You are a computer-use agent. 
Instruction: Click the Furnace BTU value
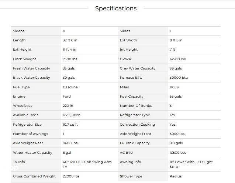[179, 78]
